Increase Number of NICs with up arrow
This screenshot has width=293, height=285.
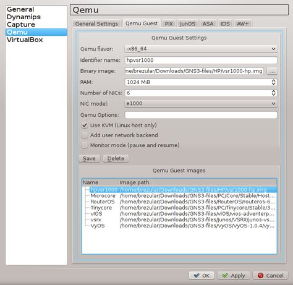click(273, 91)
